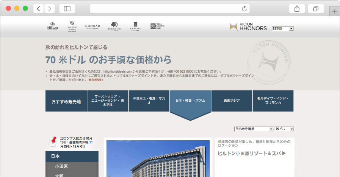The height and width of the screenshot is (177, 340).
Task: Open the Hilton Odawara hotel photo
Action: (x=158, y=158)
